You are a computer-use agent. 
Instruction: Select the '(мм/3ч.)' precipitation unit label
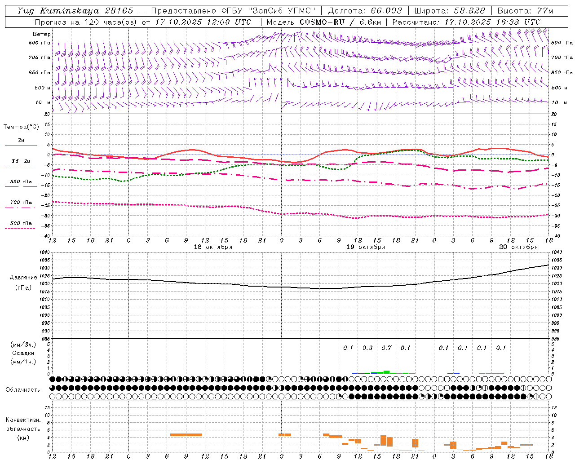click(23, 345)
